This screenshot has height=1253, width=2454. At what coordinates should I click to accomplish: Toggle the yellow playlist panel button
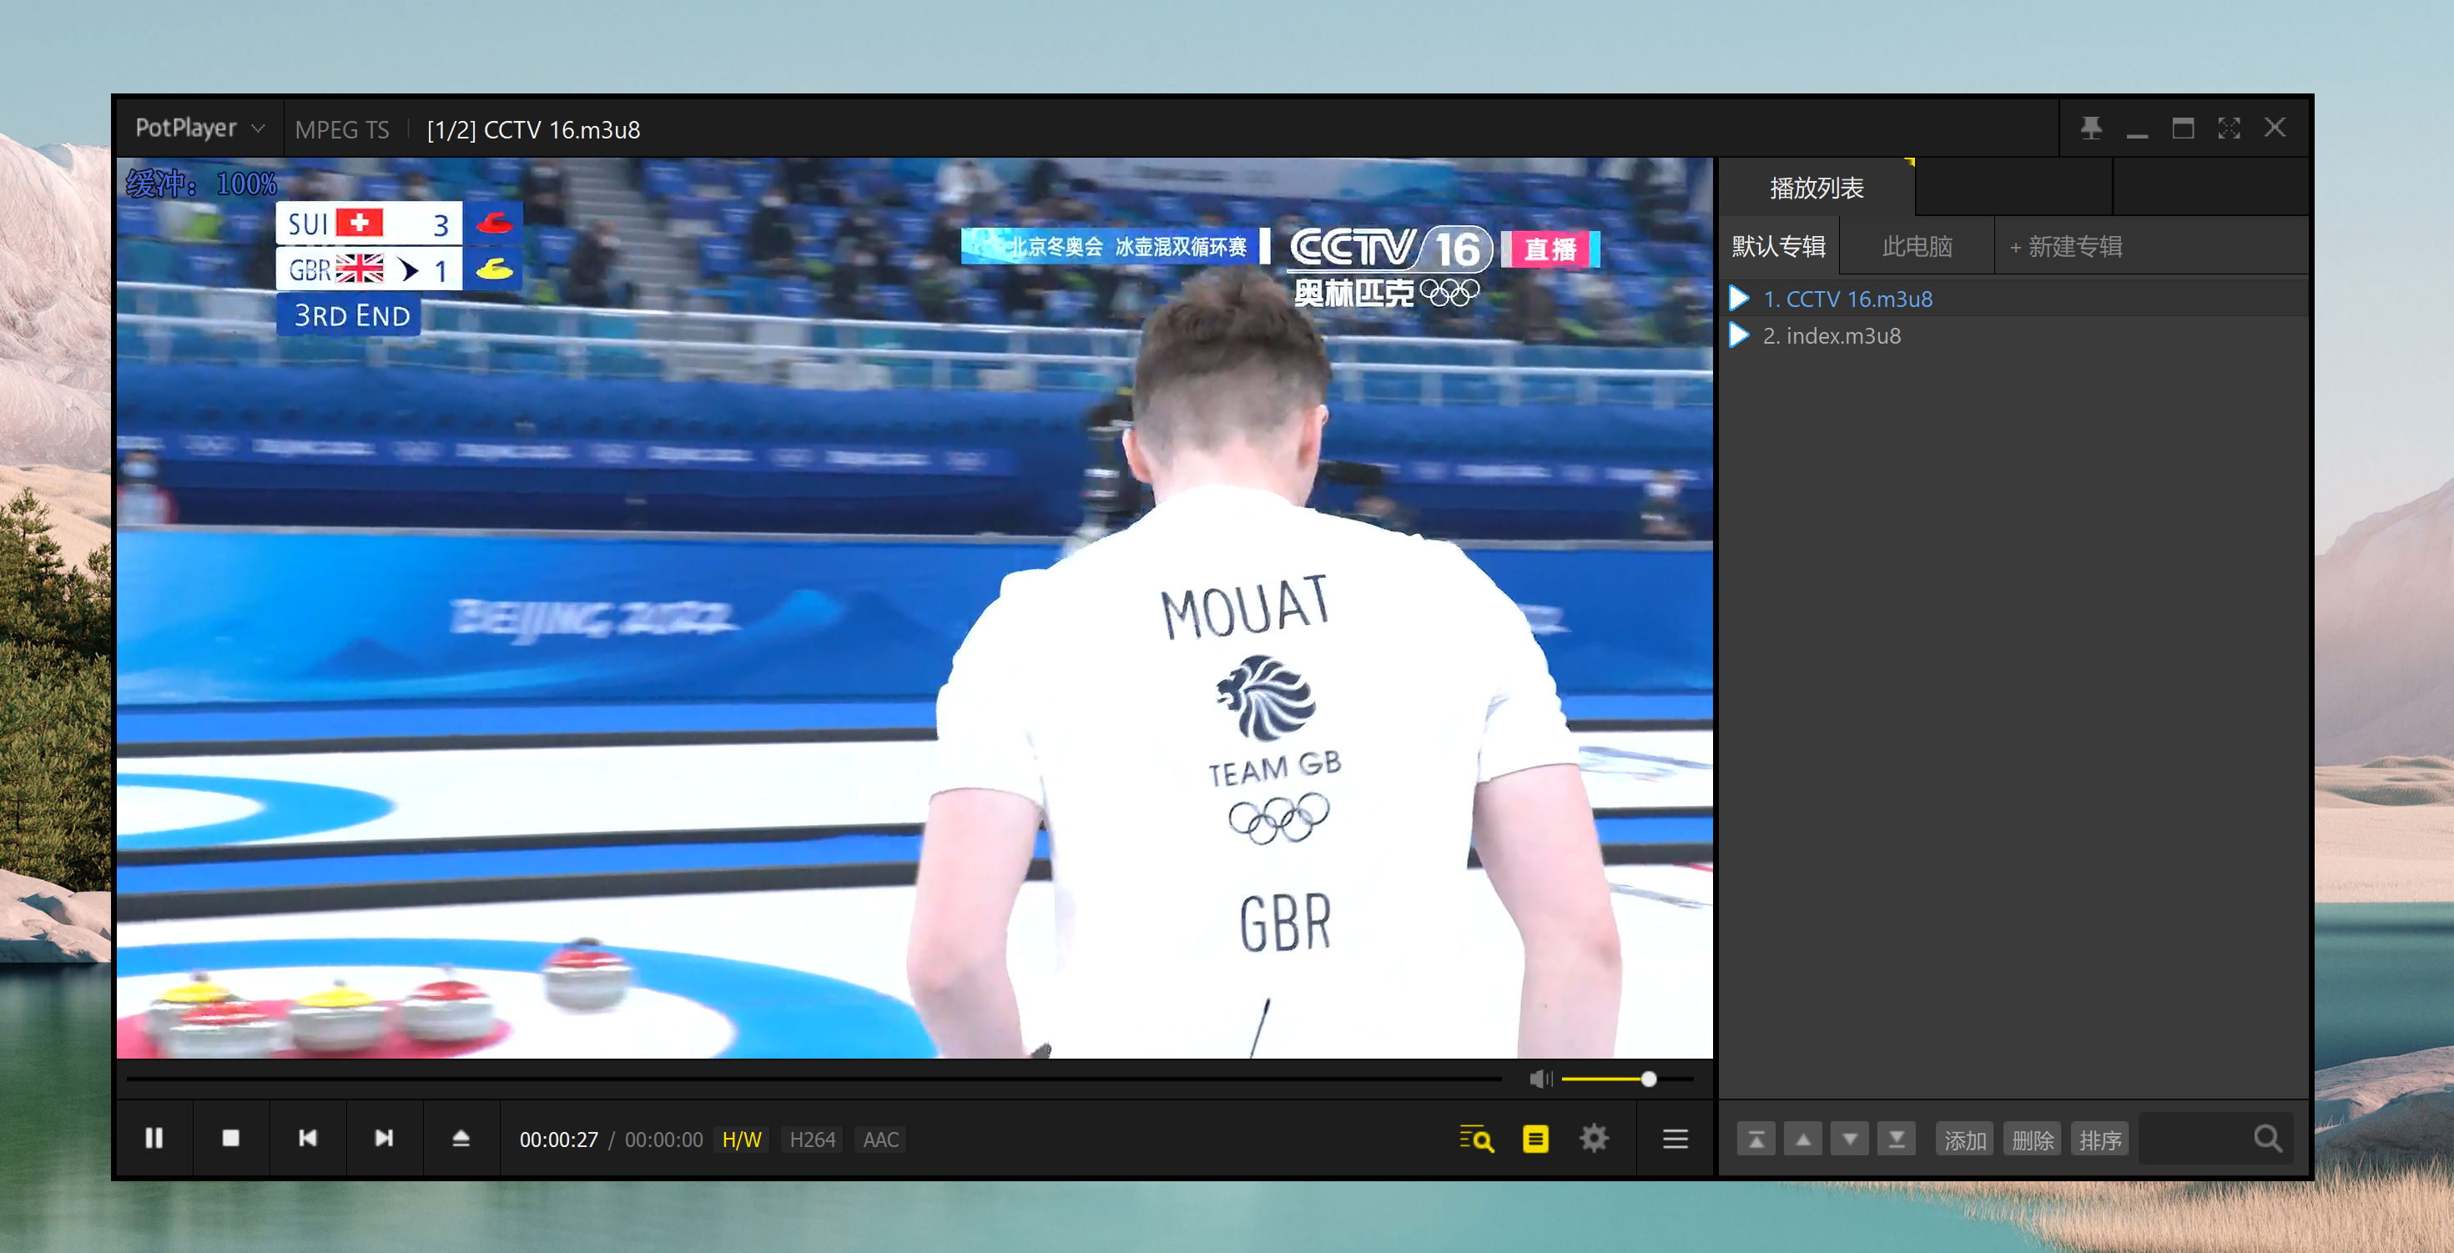click(x=1534, y=1139)
